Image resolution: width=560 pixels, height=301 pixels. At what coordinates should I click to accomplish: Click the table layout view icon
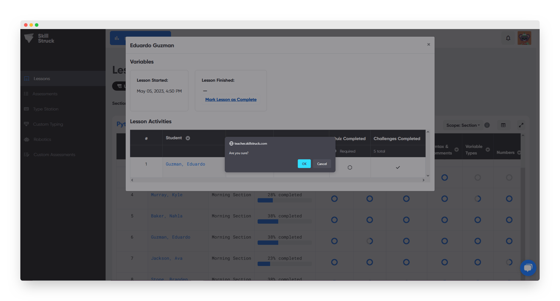click(503, 125)
